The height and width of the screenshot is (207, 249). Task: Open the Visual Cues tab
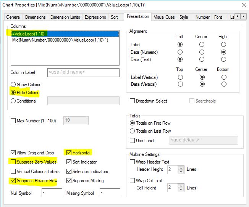coord(164,17)
